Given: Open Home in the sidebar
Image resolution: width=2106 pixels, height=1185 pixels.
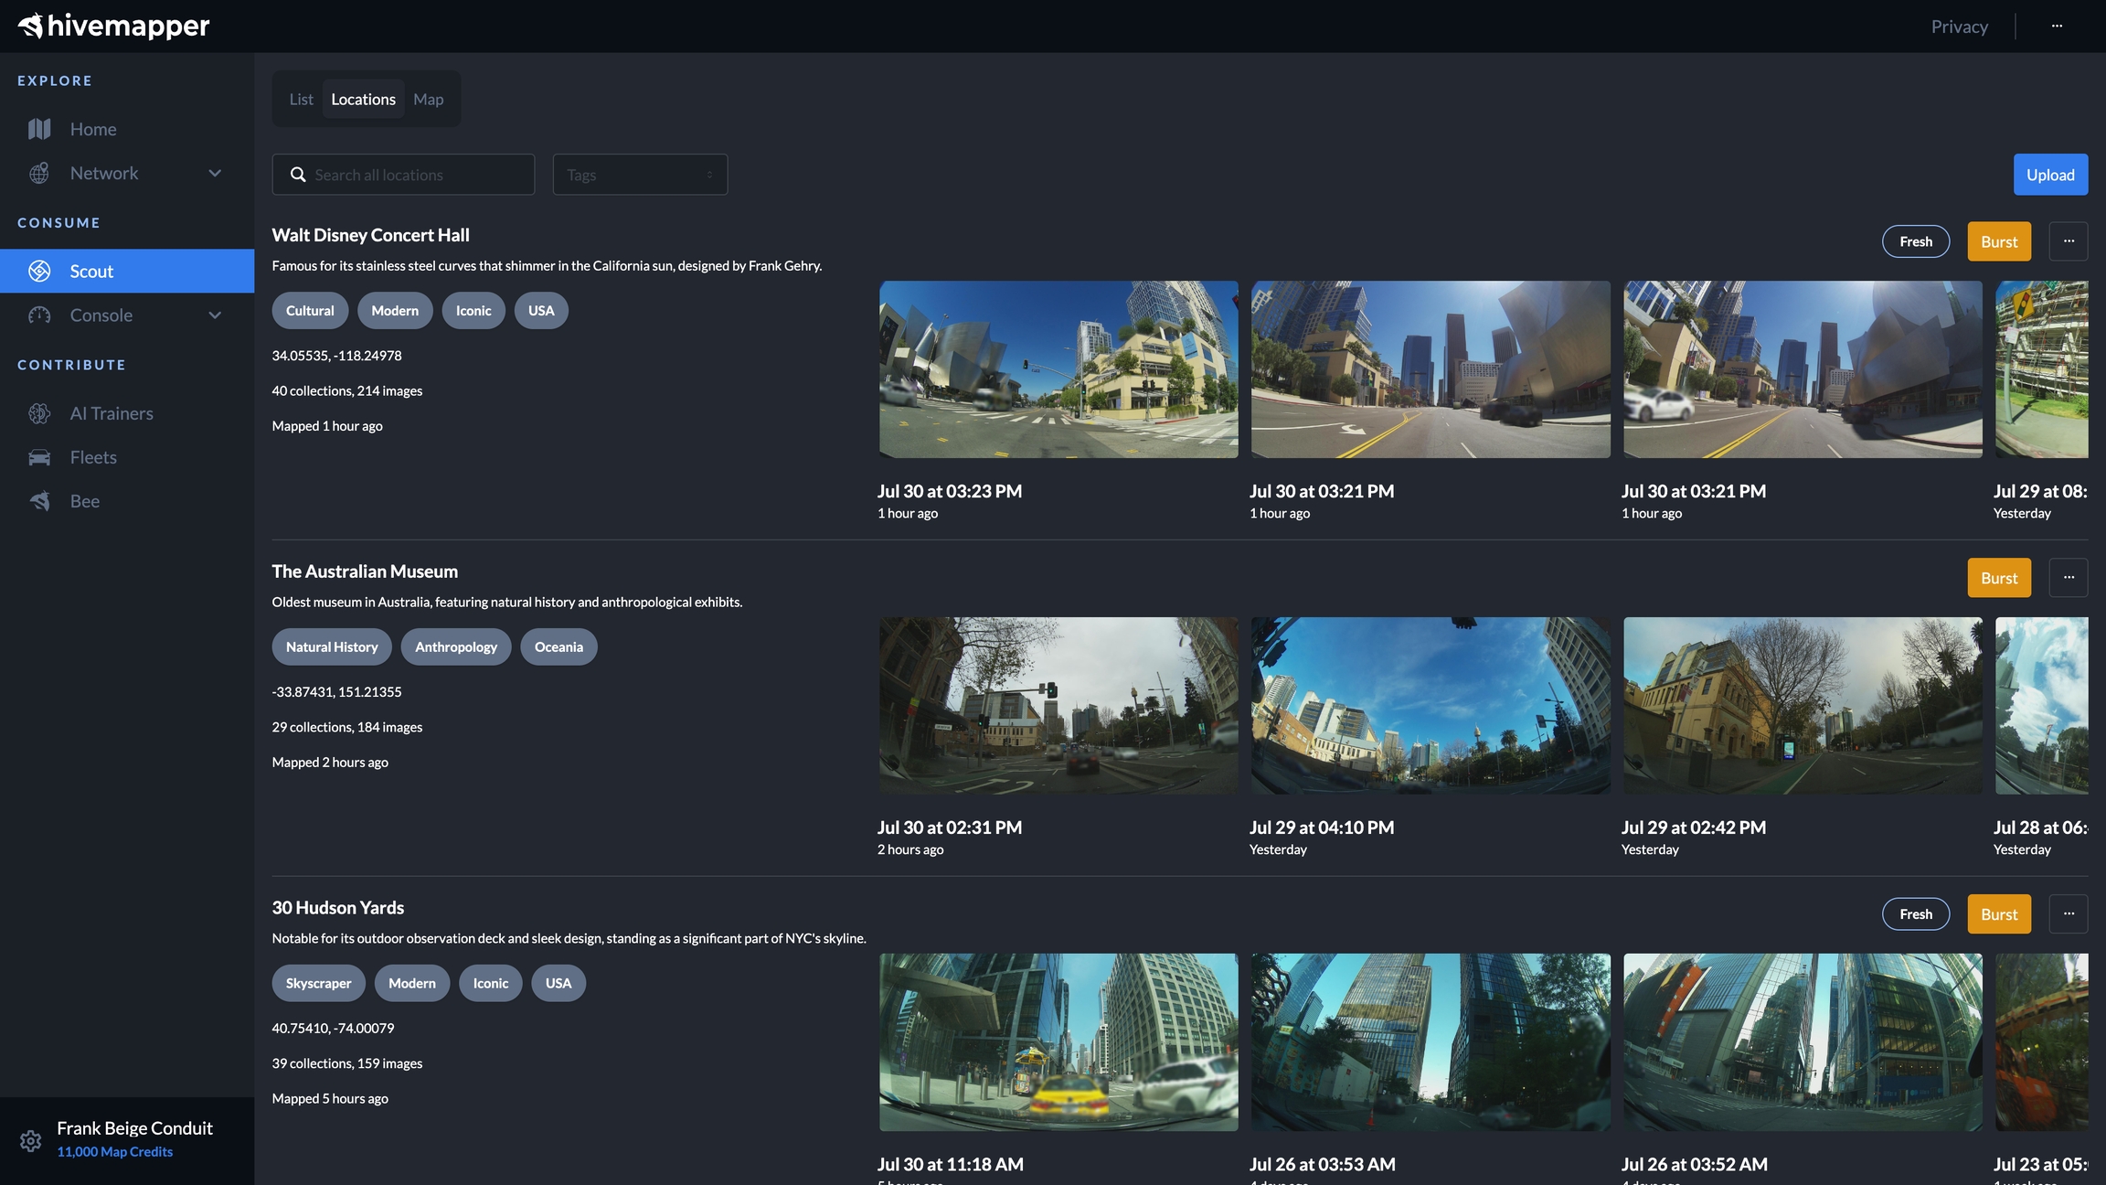Looking at the screenshot, I should pos(127,129).
